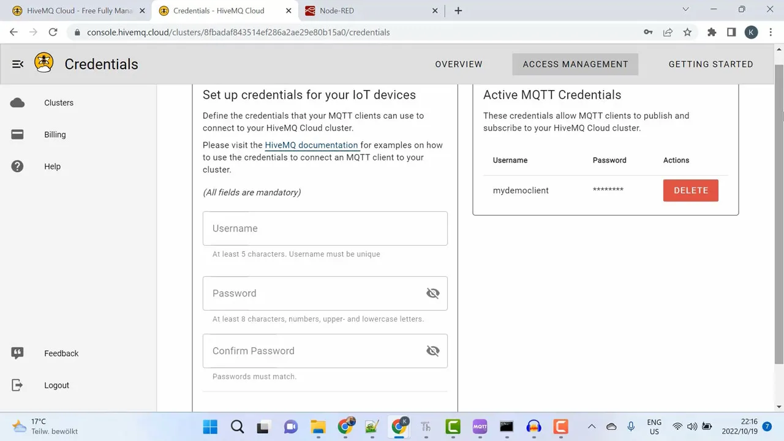The height and width of the screenshot is (441, 784).
Task: Click the Feedback speech bubble icon
Action: click(17, 353)
